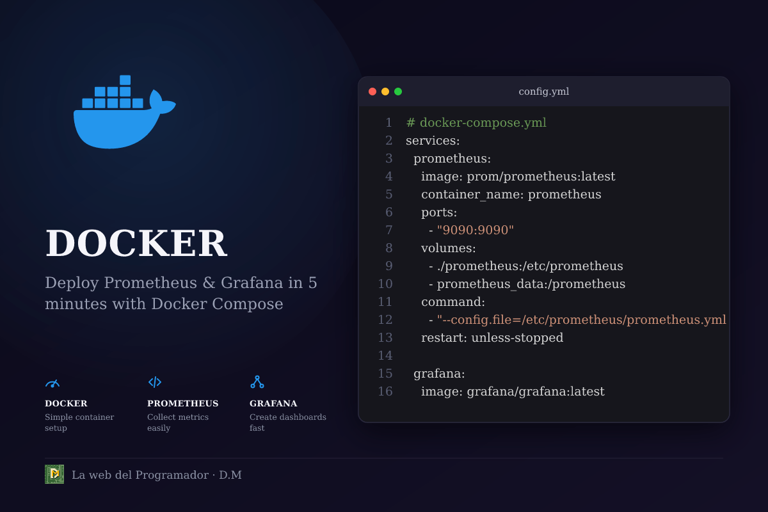768x512 pixels.
Task: Click line number 1 in the gutter
Action: click(388, 123)
